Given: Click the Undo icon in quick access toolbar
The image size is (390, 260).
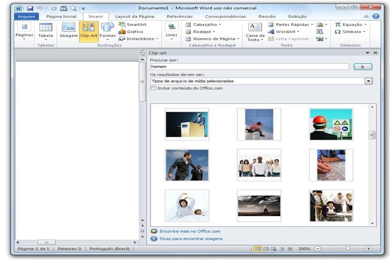Looking at the screenshot, I should (39, 8).
